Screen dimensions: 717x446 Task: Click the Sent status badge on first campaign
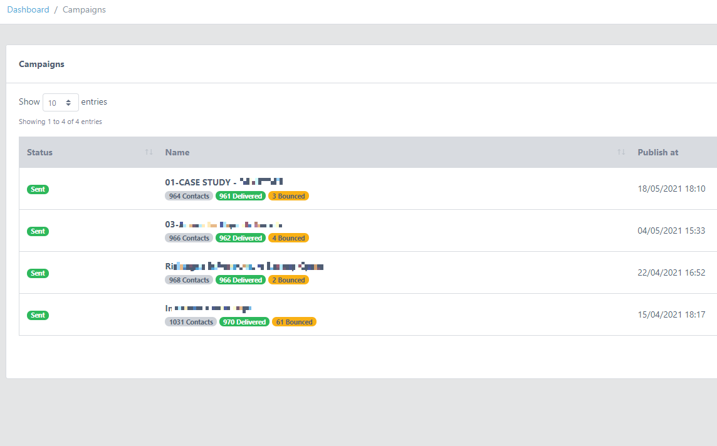[38, 189]
